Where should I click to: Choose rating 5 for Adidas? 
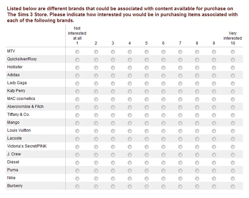pos(147,76)
